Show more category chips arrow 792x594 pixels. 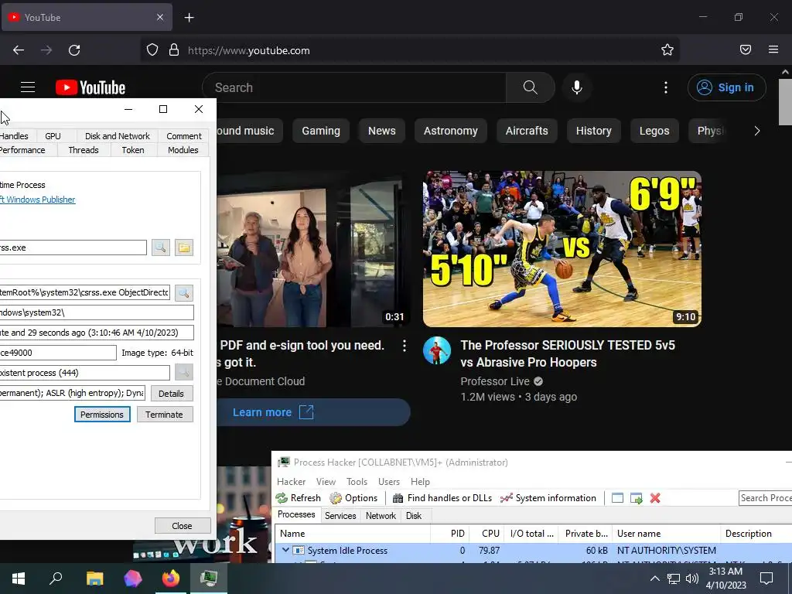point(756,131)
